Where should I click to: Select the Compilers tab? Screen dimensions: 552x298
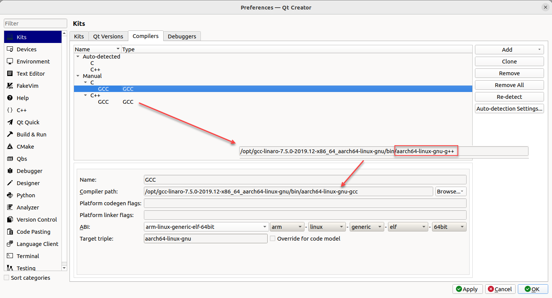146,36
